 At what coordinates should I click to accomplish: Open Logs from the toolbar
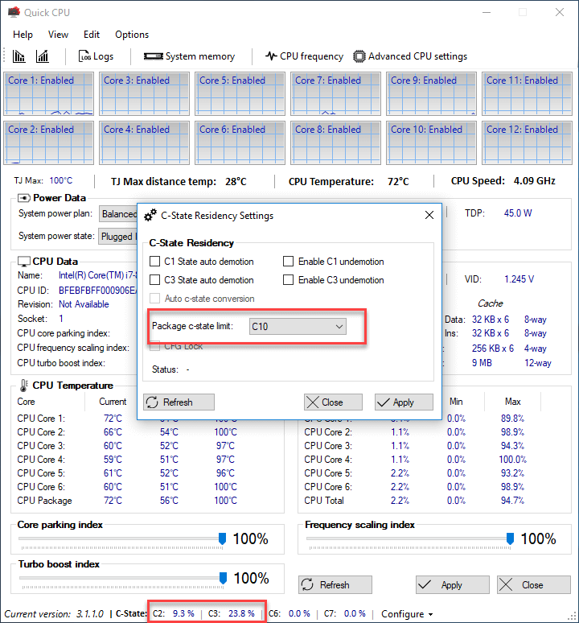[x=96, y=56]
